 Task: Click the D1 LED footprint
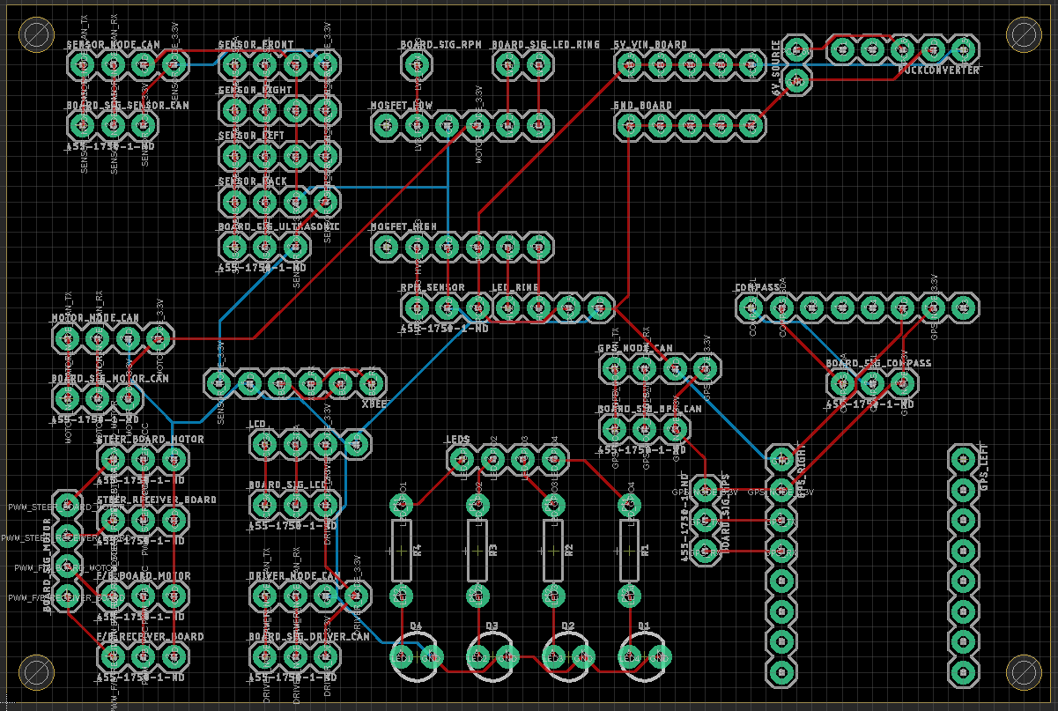tap(644, 657)
